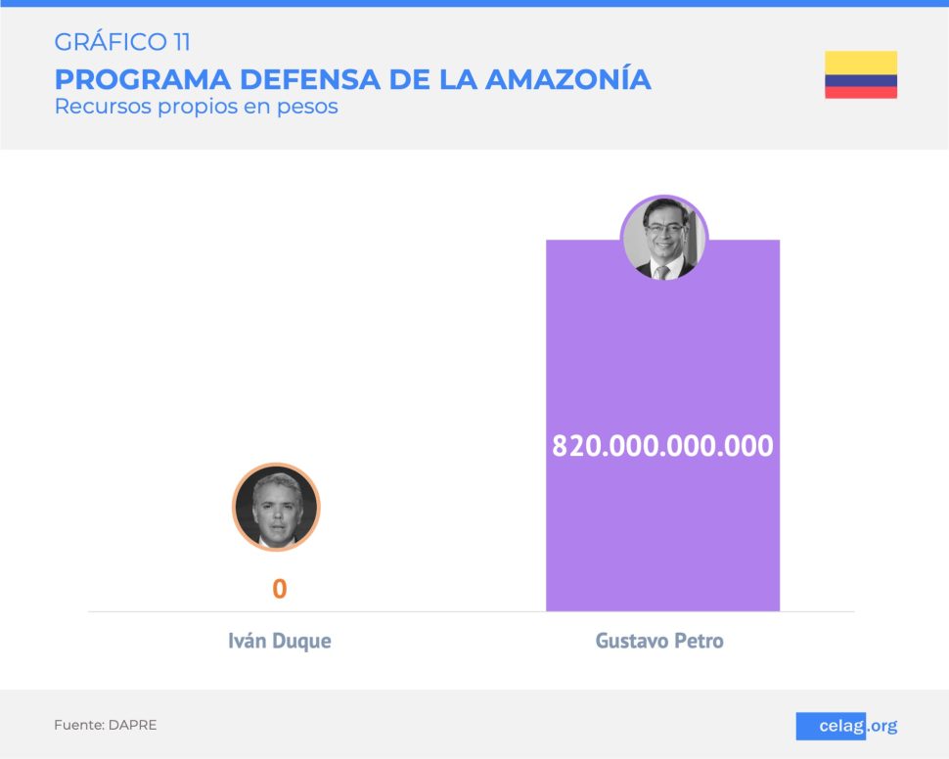Image resolution: width=949 pixels, height=759 pixels.
Task: Select the Iván Duque axis label
Action: [280, 641]
